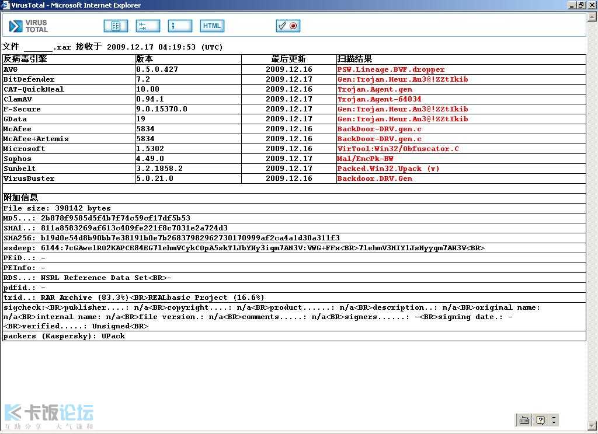This screenshot has width=598, height=434.
Task: Select the BitDefender row name
Action: coord(29,79)
